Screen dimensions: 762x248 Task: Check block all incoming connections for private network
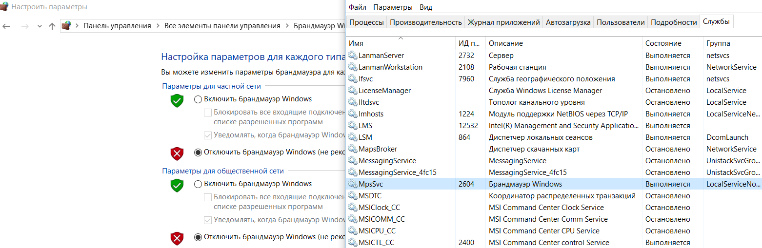[208, 113]
